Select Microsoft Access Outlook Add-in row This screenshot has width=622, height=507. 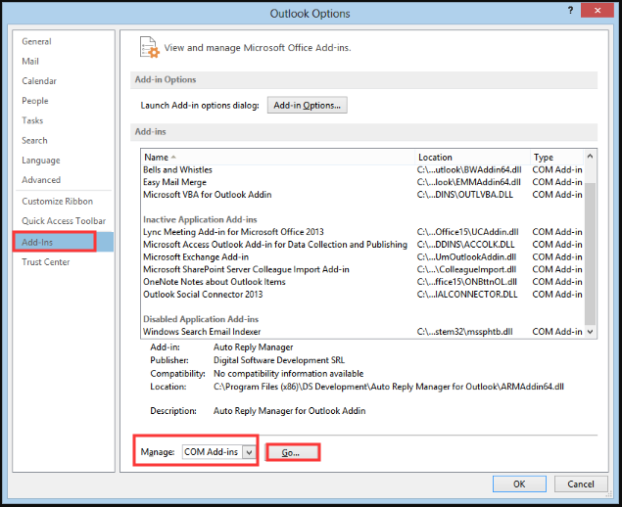(362, 244)
